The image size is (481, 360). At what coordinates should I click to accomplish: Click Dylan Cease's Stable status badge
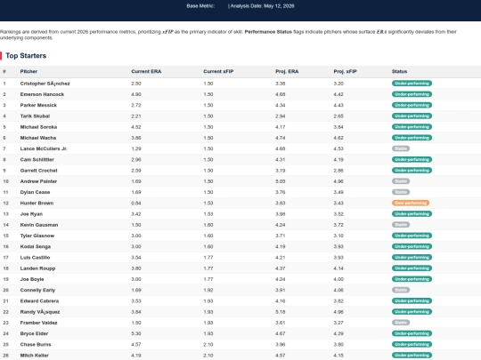(x=401, y=192)
